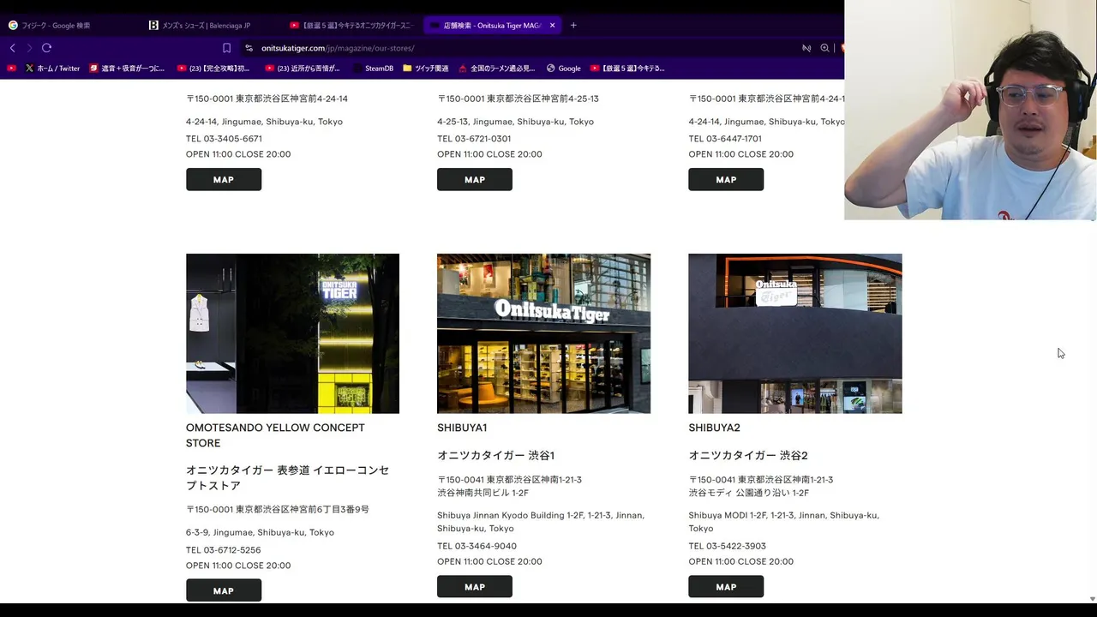Open the (23) 近所から苦情が bookmark

pos(303,68)
